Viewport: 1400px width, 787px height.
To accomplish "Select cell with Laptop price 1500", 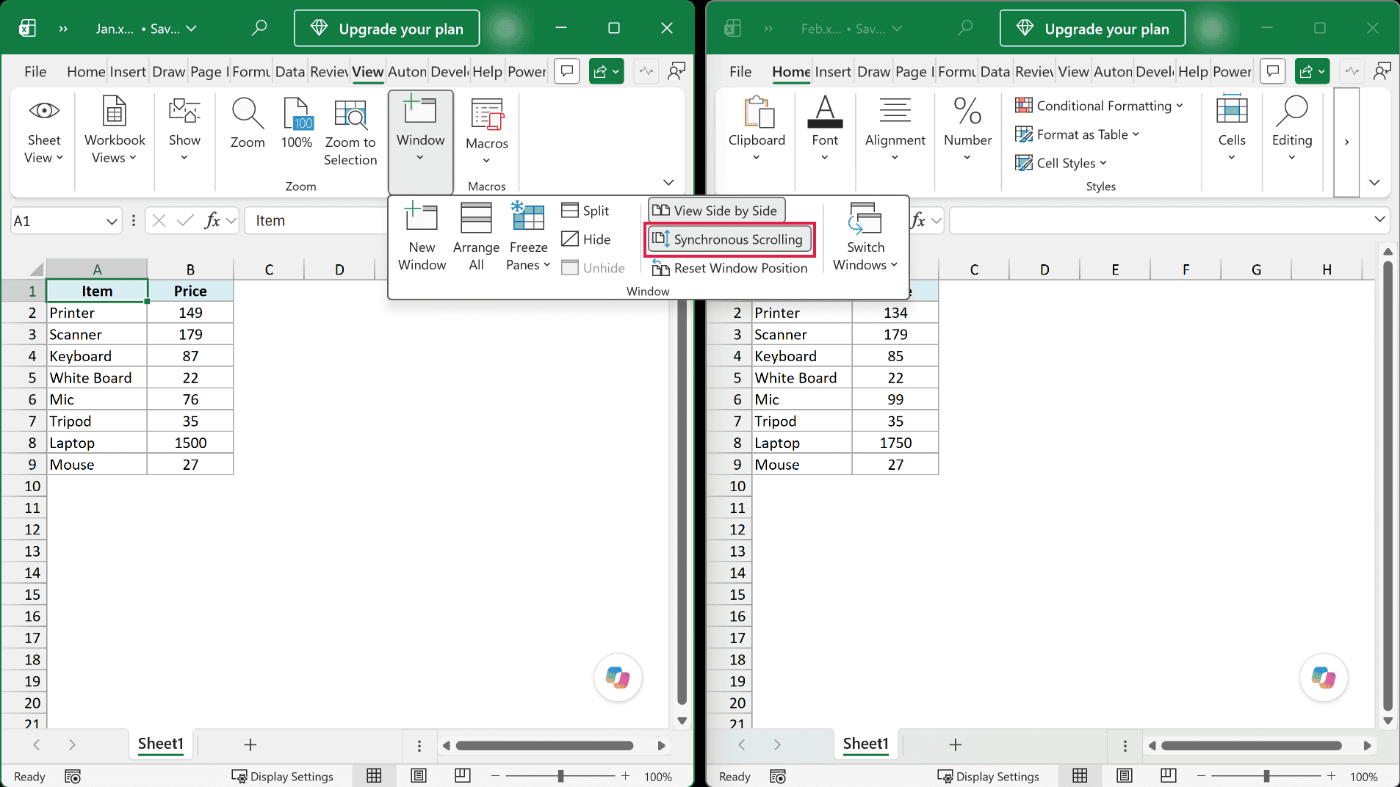I will tap(190, 443).
